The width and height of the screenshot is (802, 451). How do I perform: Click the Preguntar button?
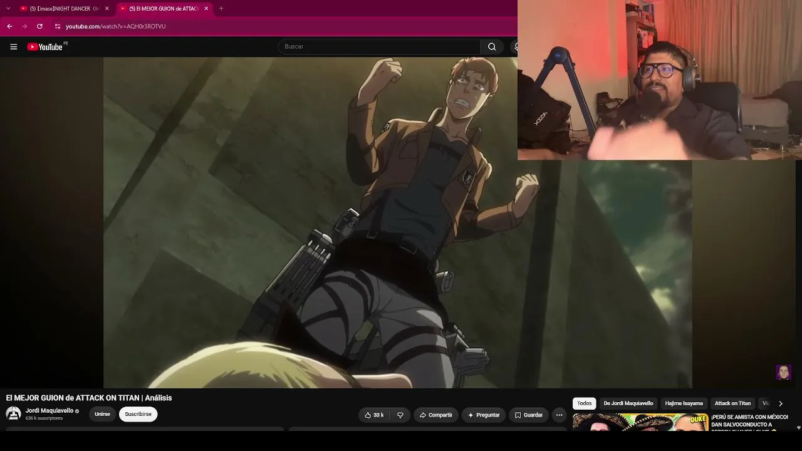(x=484, y=415)
